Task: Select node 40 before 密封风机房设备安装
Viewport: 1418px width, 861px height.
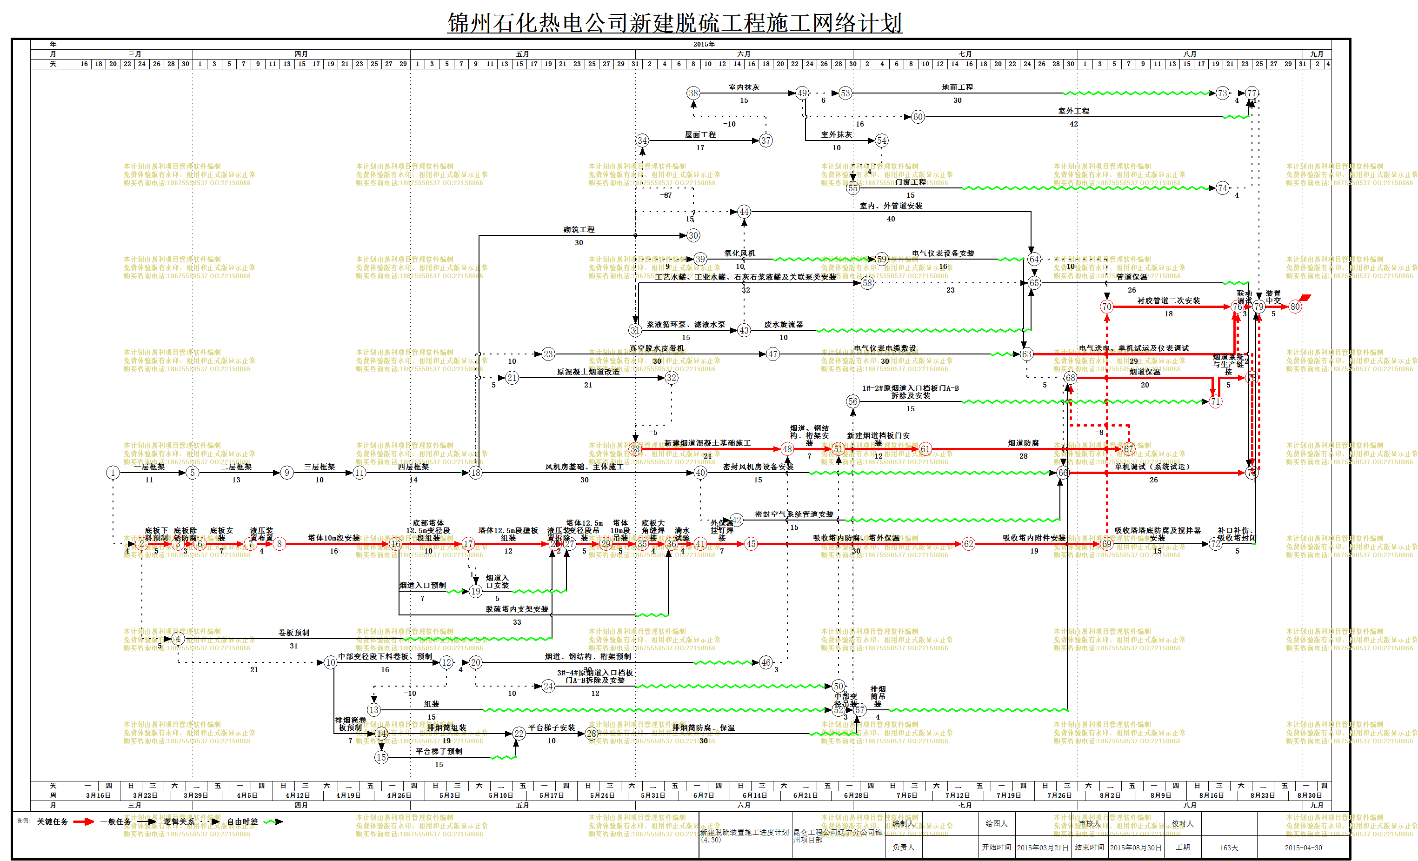Action: (700, 473)
